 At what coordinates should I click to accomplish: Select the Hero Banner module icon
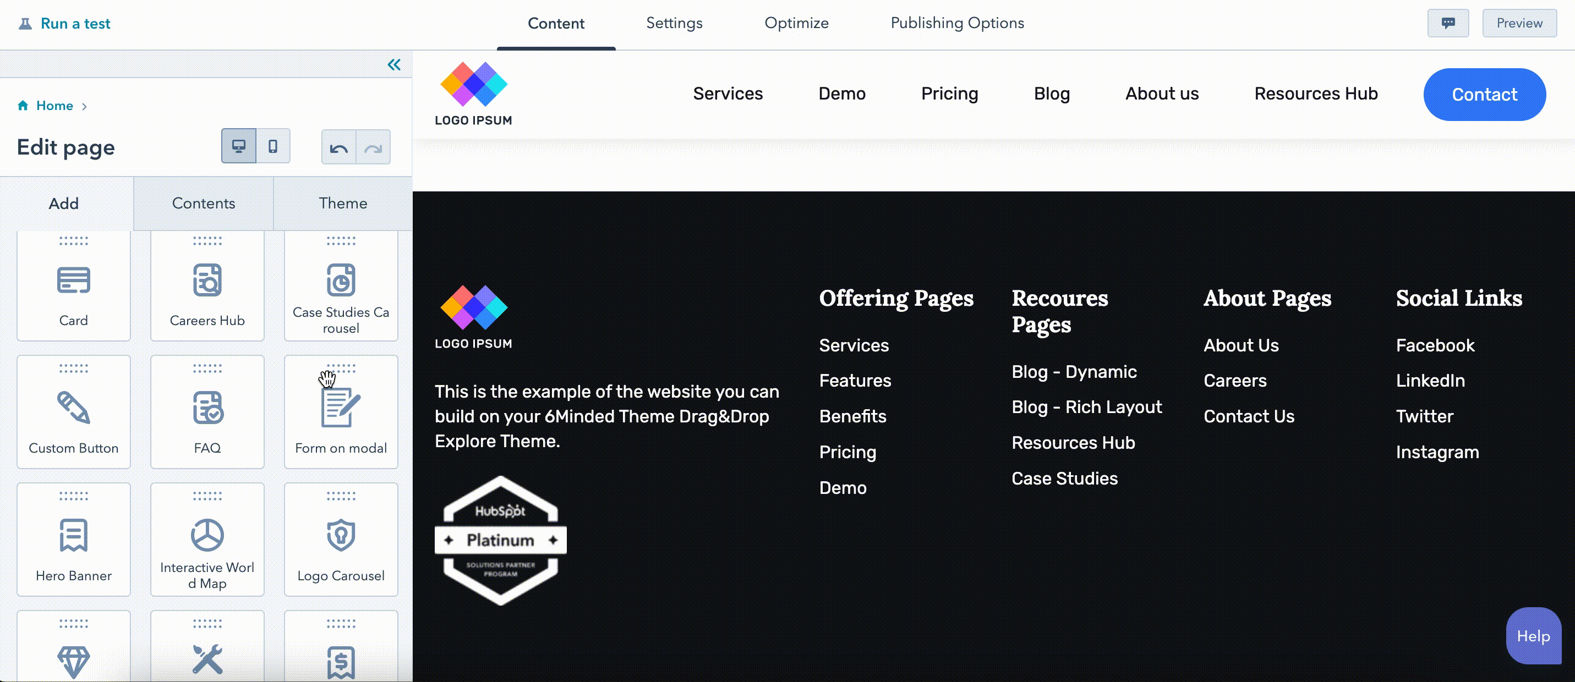coord(73,535)
